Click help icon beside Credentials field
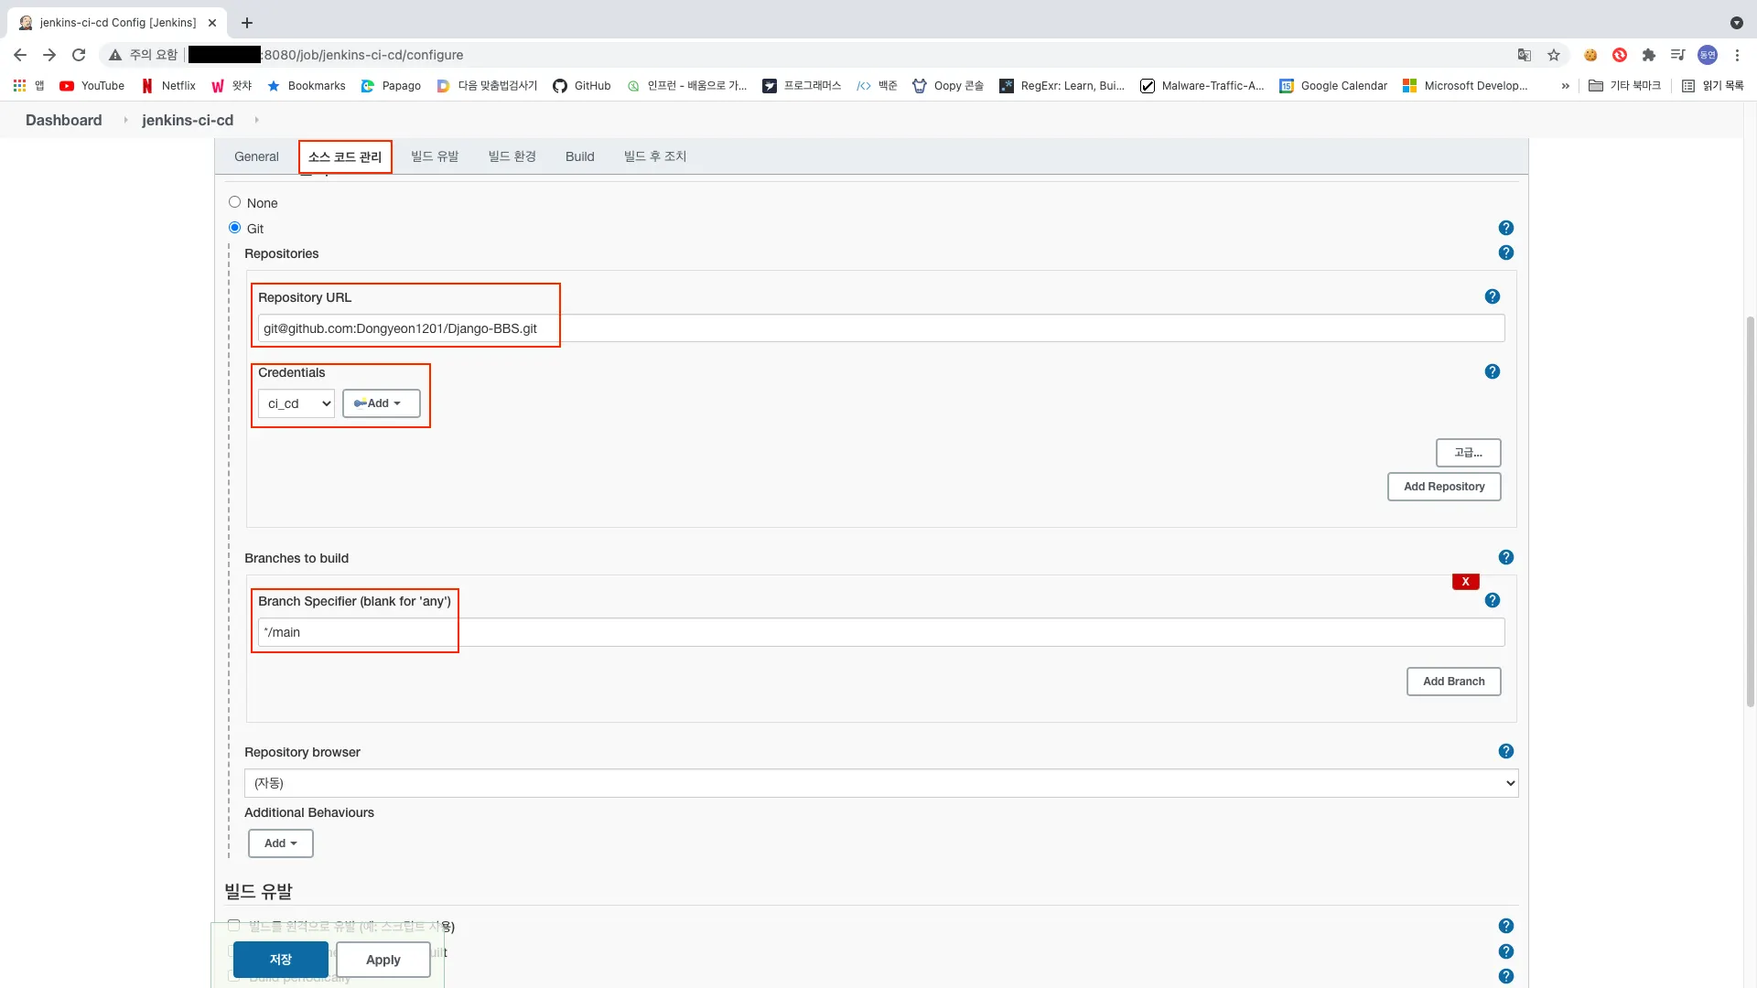 pyautogui.click(x=1493, y=371)
